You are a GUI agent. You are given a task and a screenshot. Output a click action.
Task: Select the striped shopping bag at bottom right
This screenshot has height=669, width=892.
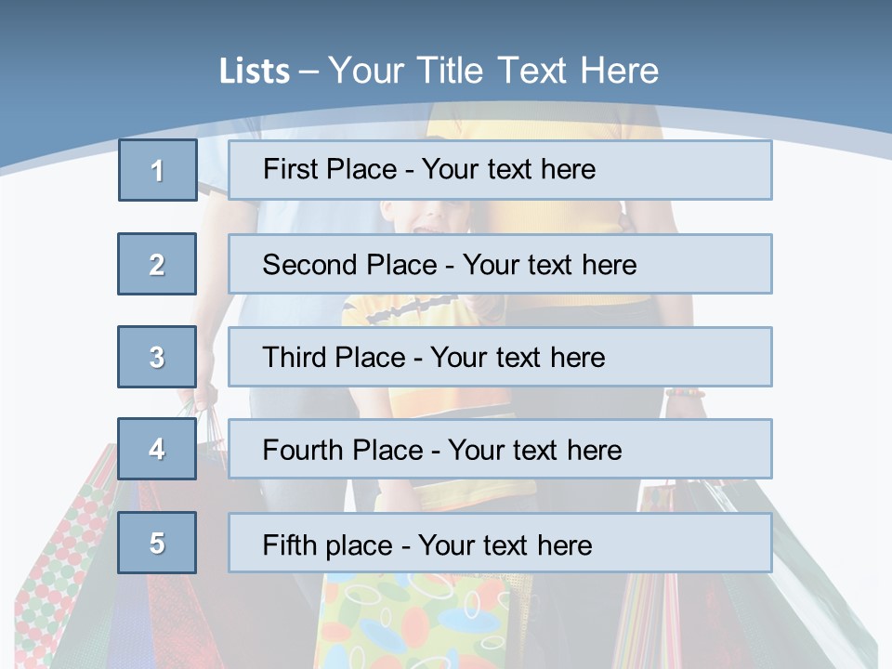click(649, 622)
